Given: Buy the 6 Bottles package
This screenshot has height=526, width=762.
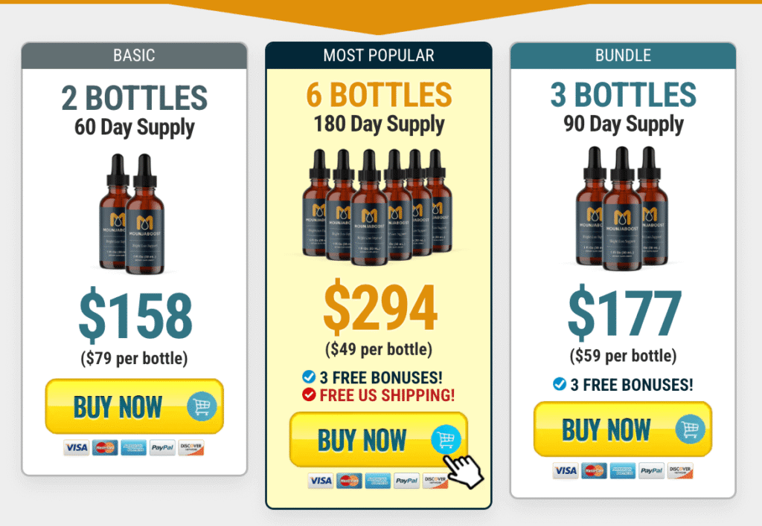Looking at the screenshot, I should point(379,440).
